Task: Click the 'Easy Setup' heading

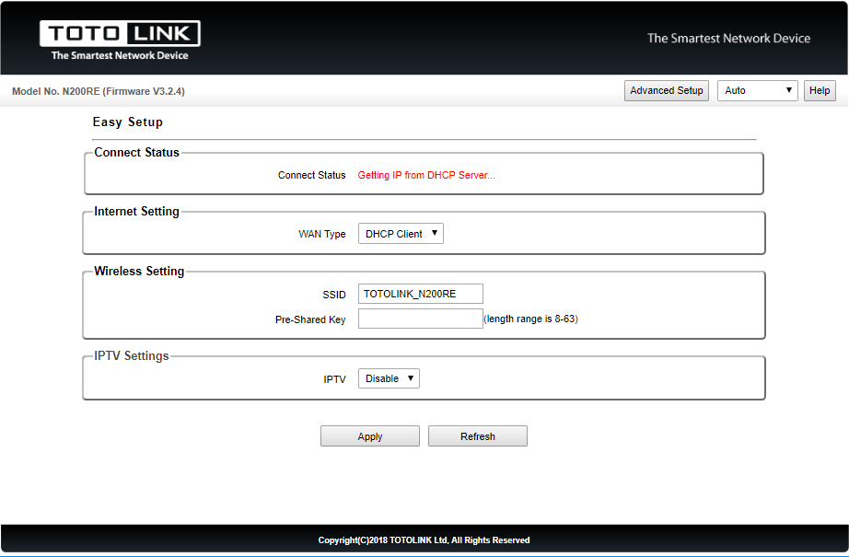Action: coord(127,122)
